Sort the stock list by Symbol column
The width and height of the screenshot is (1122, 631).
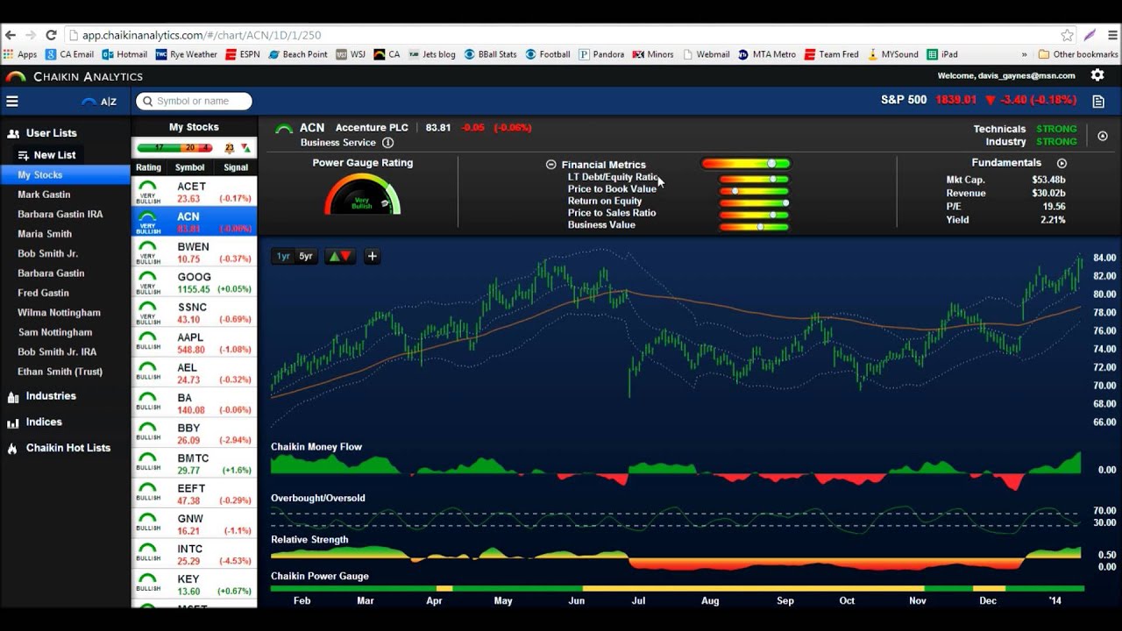(x=189, y=167)
